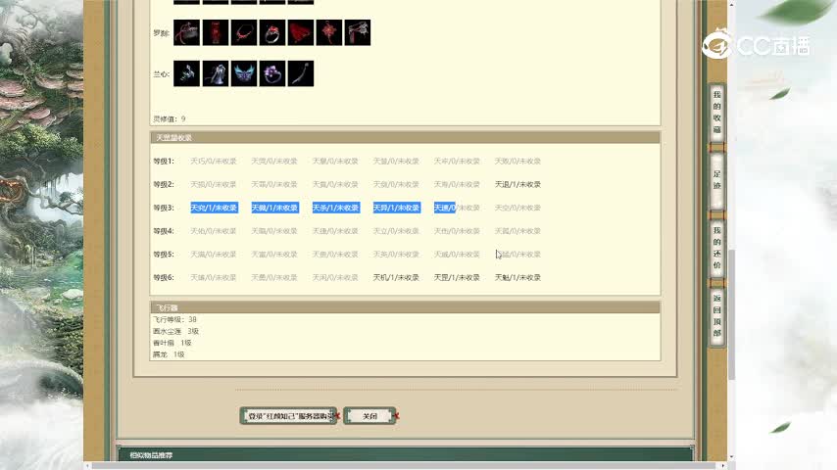Click the first highlighted 1/未收录 entry in 等级3
The width and height of the screenshot is (837, 470).
(214, 208)
